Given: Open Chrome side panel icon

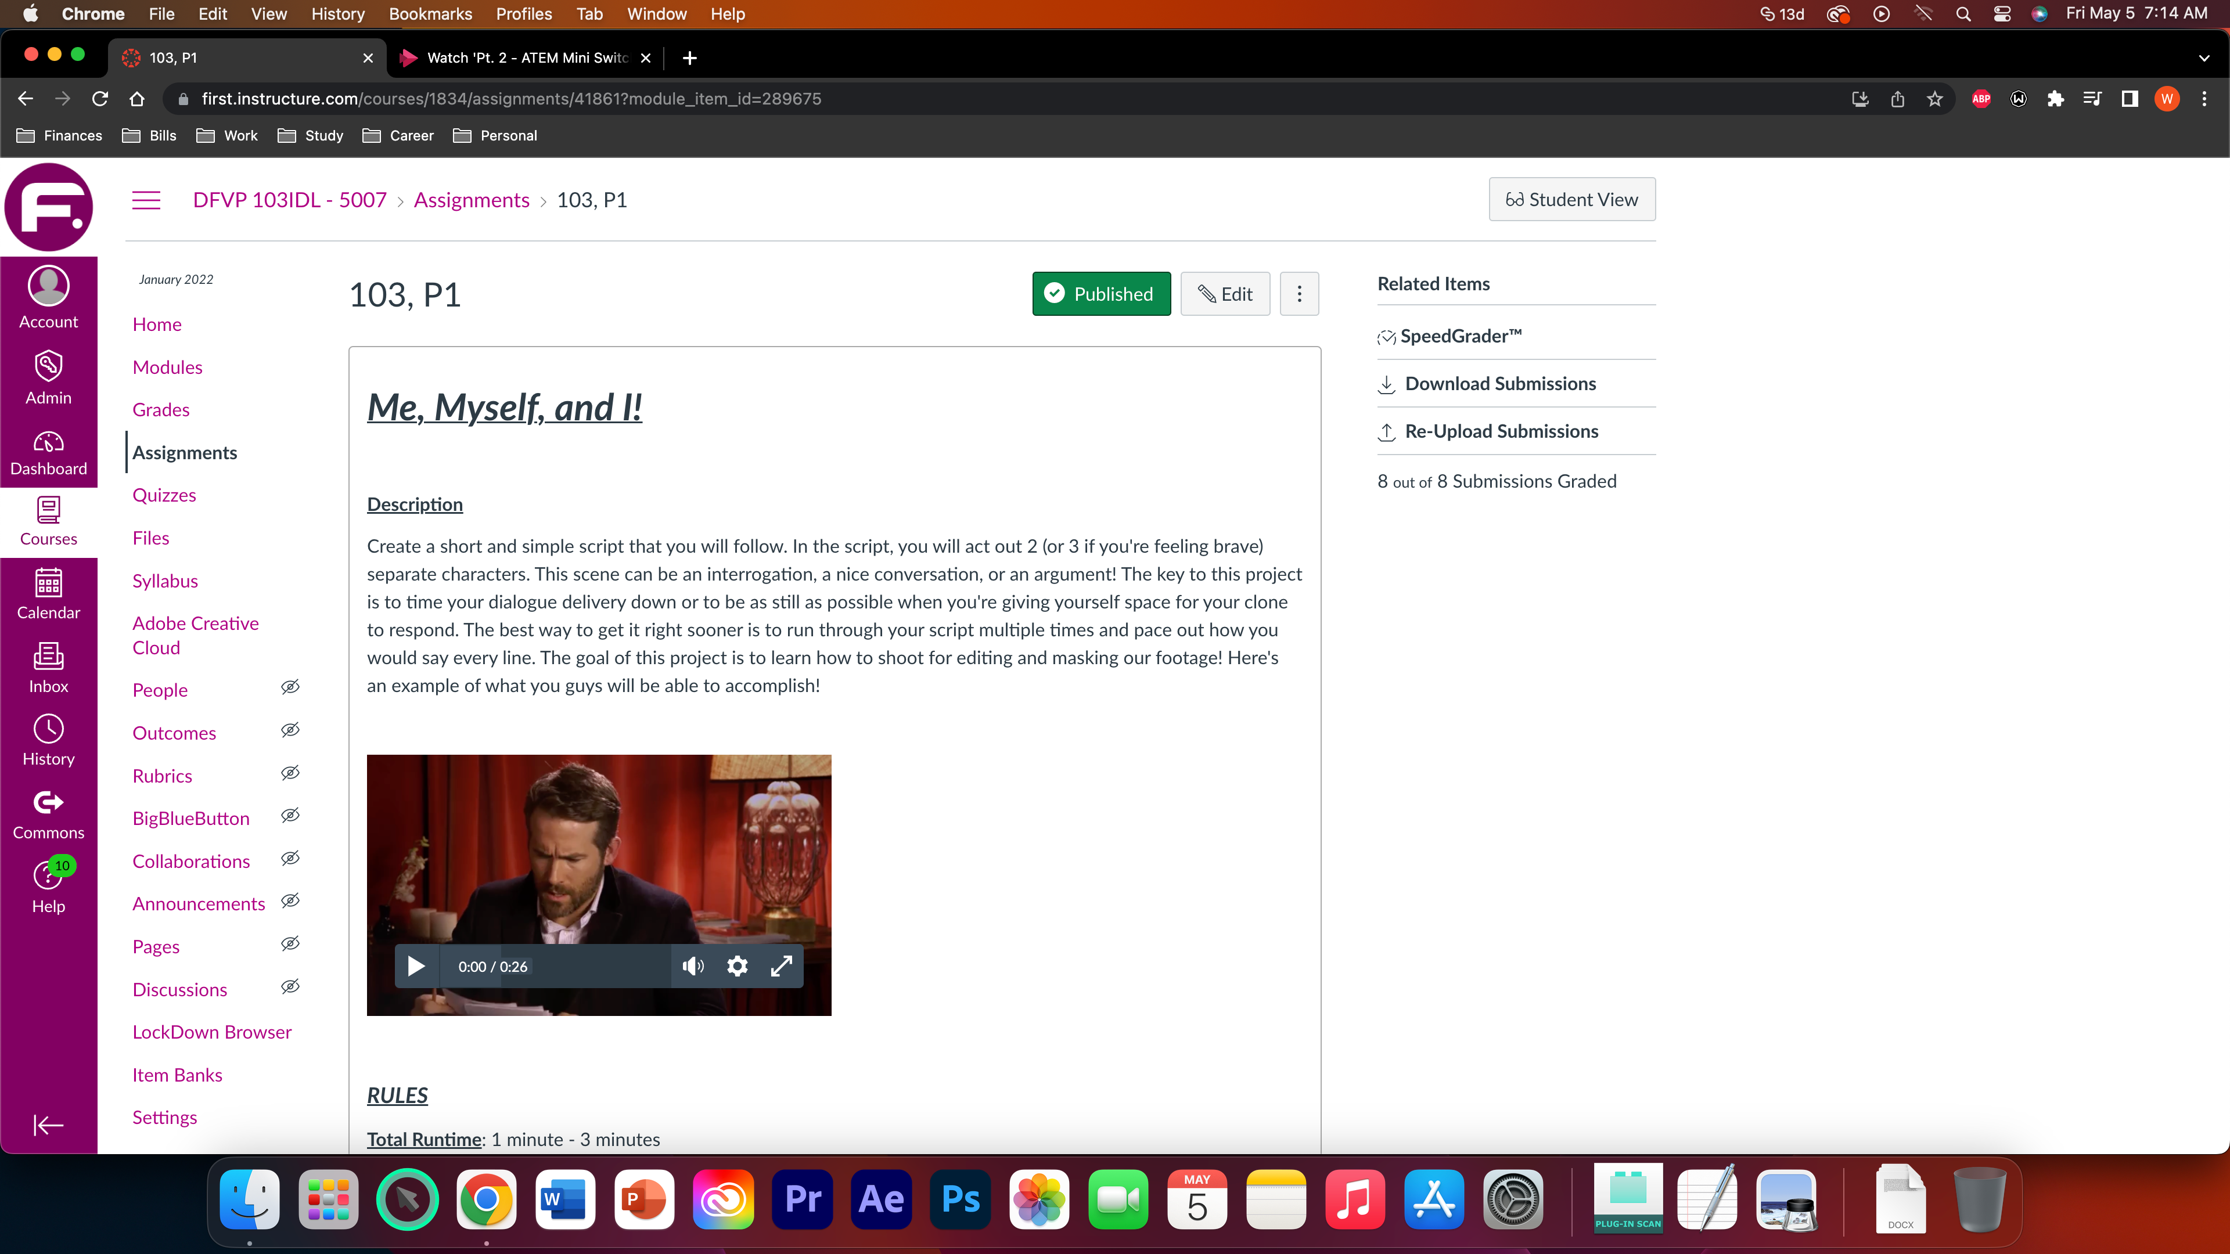Looking at the screenshot, I should click(2130, 99).
